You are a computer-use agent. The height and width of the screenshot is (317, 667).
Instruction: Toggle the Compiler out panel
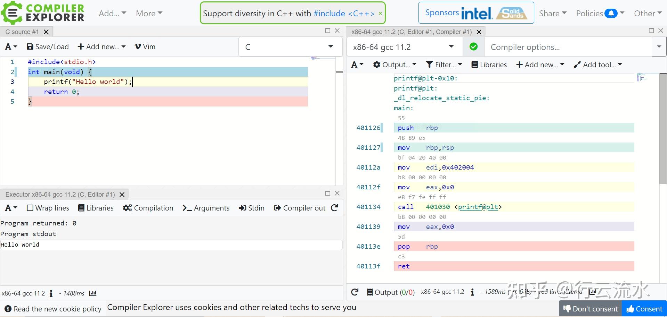click(300, 208)
